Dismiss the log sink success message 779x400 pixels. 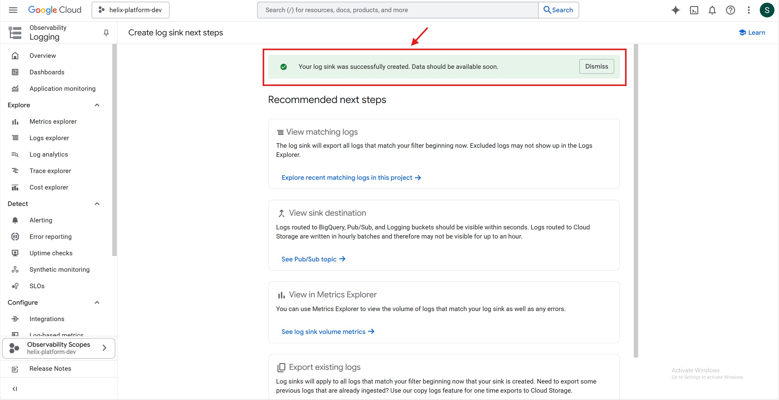tap(596, 66)
